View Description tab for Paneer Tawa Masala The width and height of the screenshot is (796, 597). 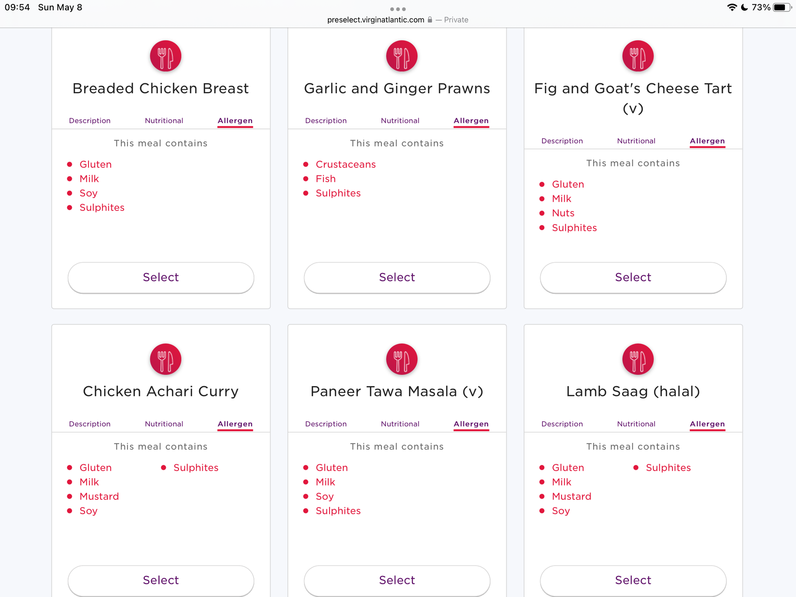tap(326, 424)
